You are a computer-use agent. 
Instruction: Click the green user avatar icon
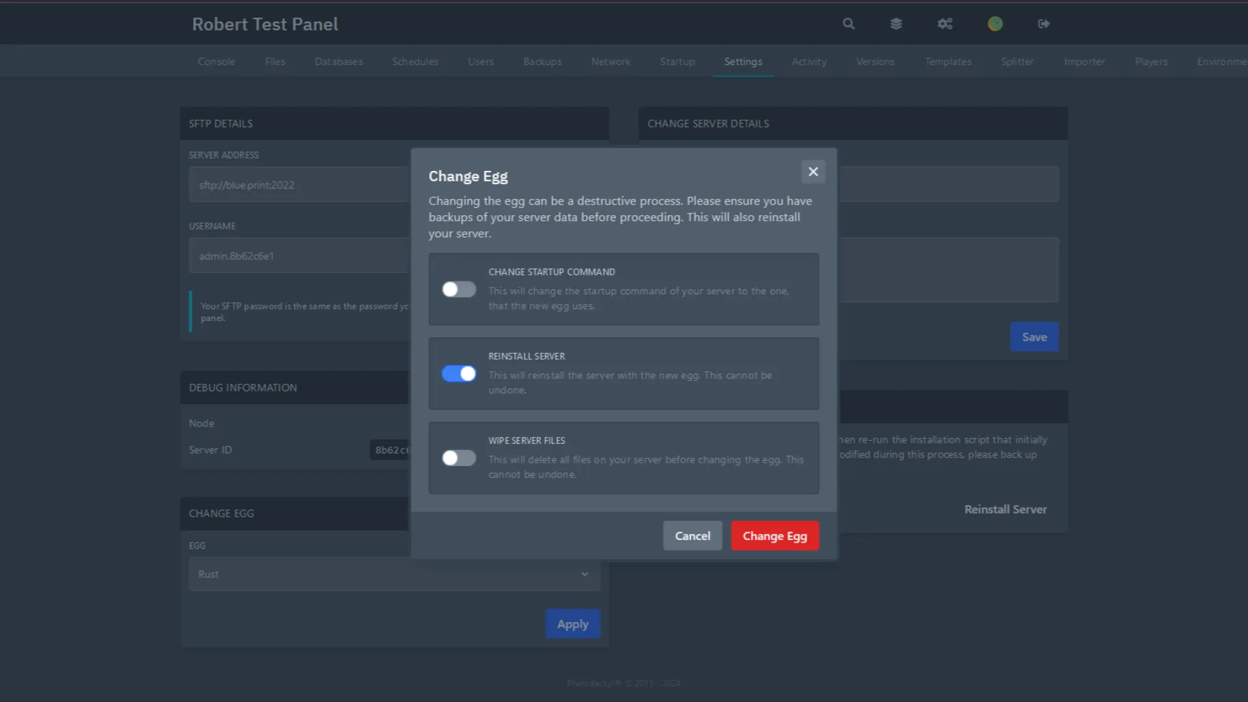(994, 24)
